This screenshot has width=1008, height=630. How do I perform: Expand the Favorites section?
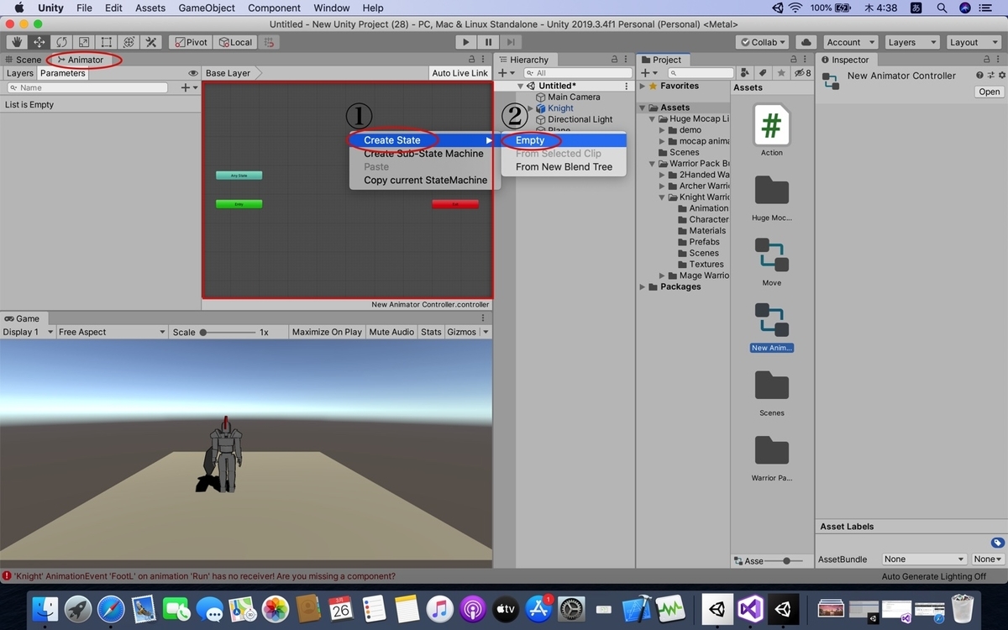[643, 86]
